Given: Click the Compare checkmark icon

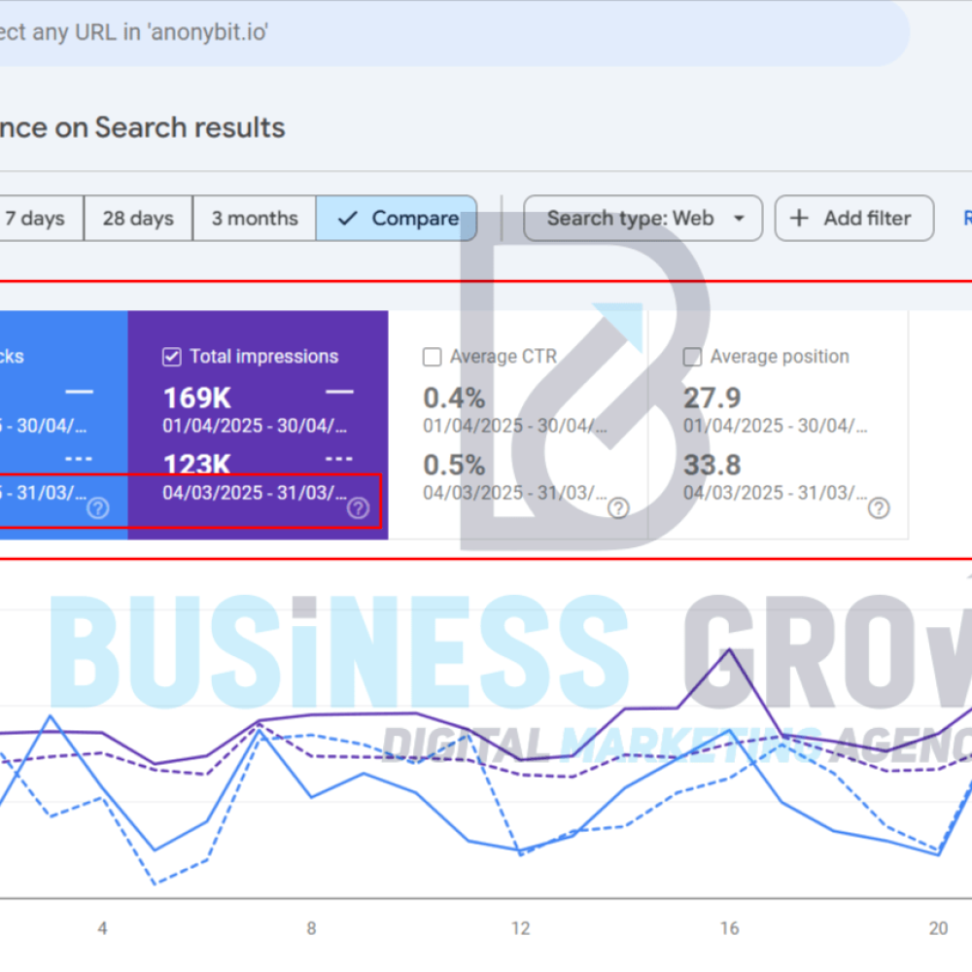Looking at the screenshot, I should click(348, 218).
